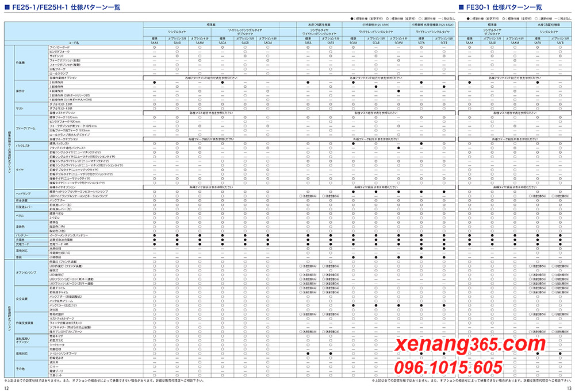575x392 pixels.
Task: Click the シートヒータ row label
Action: point(57,345)
